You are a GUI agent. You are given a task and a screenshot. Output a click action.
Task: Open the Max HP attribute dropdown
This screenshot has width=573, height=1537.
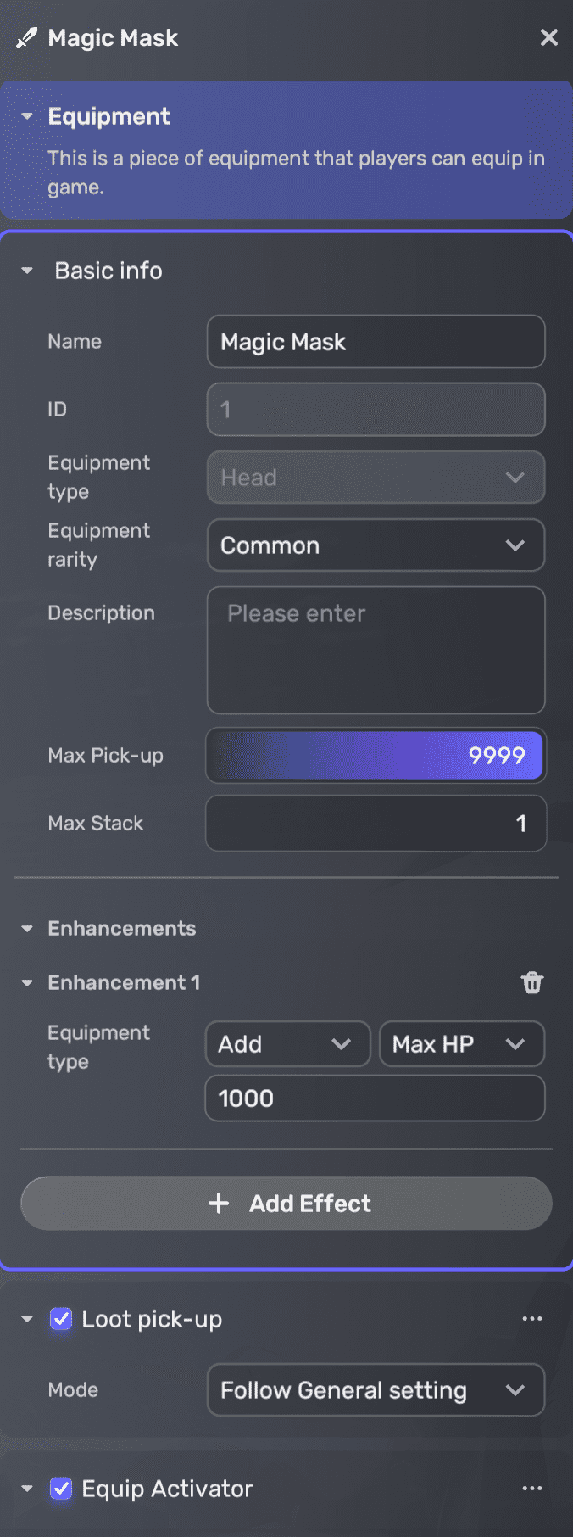point(462,1044)
